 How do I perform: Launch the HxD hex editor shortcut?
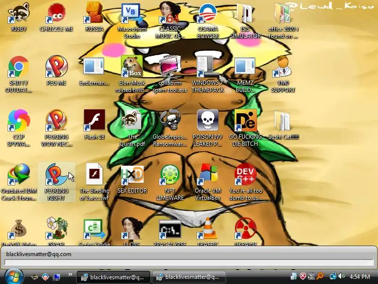(132, 174)
